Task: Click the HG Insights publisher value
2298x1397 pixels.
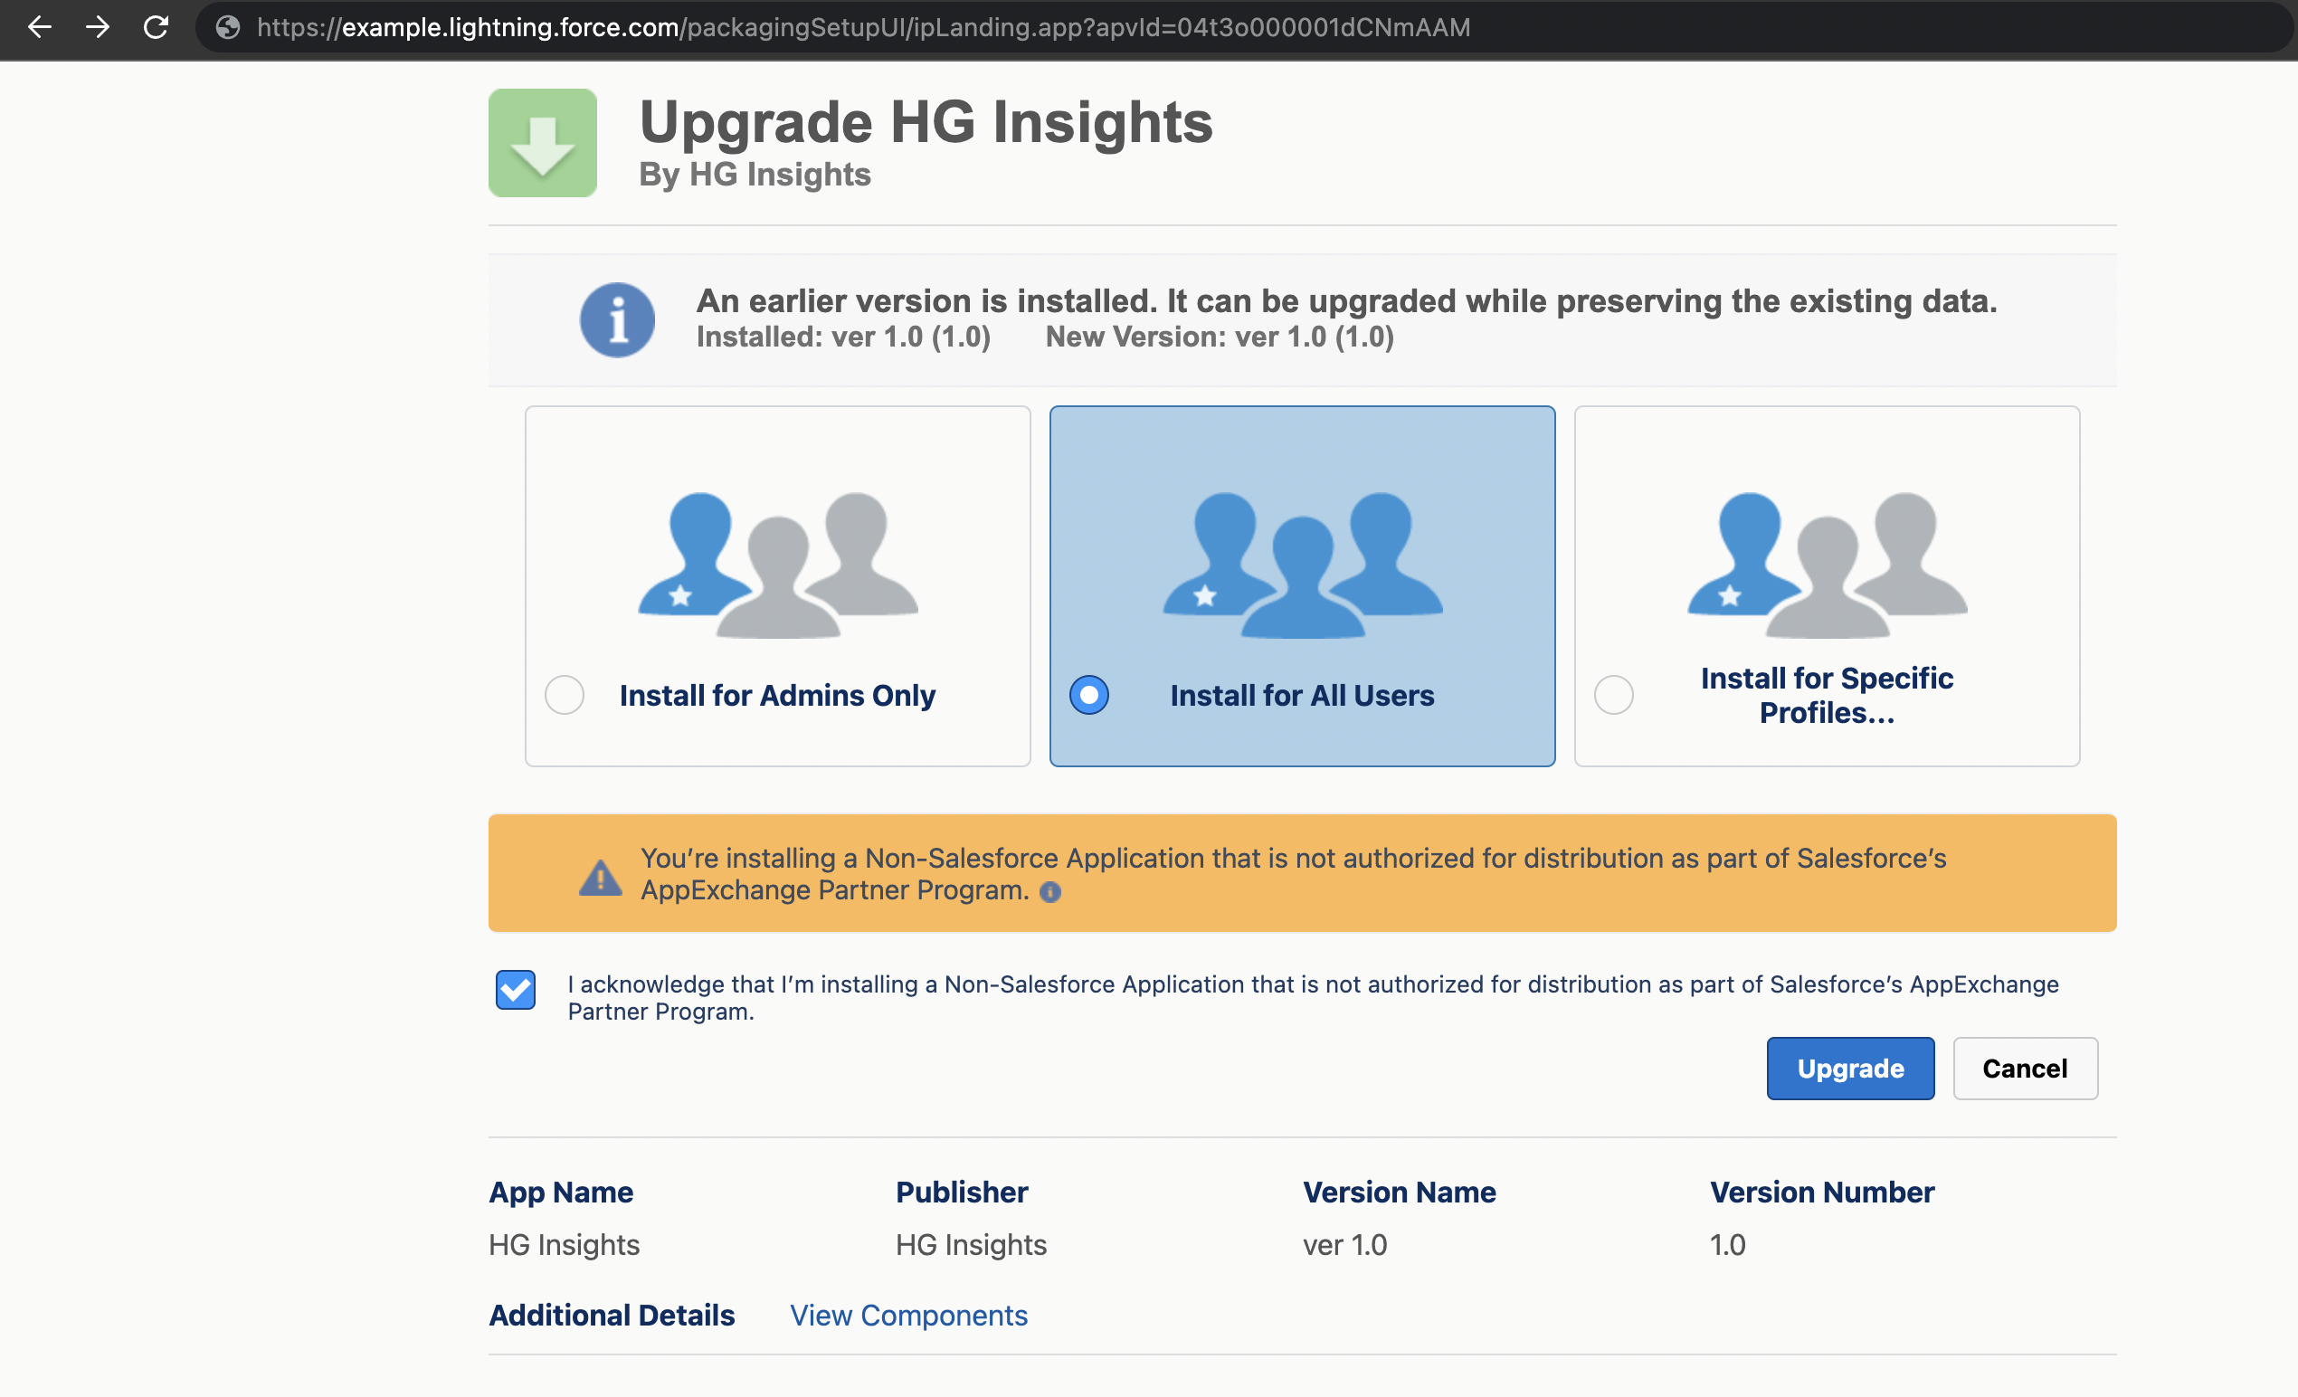Action: point(971,1245)
